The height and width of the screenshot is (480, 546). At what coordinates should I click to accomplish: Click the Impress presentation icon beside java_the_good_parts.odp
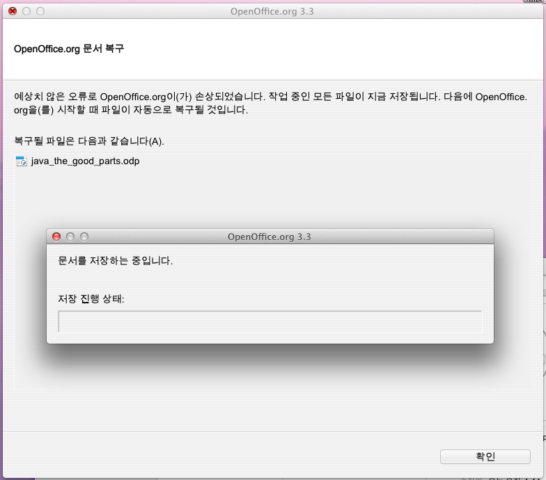click(21, 161)
